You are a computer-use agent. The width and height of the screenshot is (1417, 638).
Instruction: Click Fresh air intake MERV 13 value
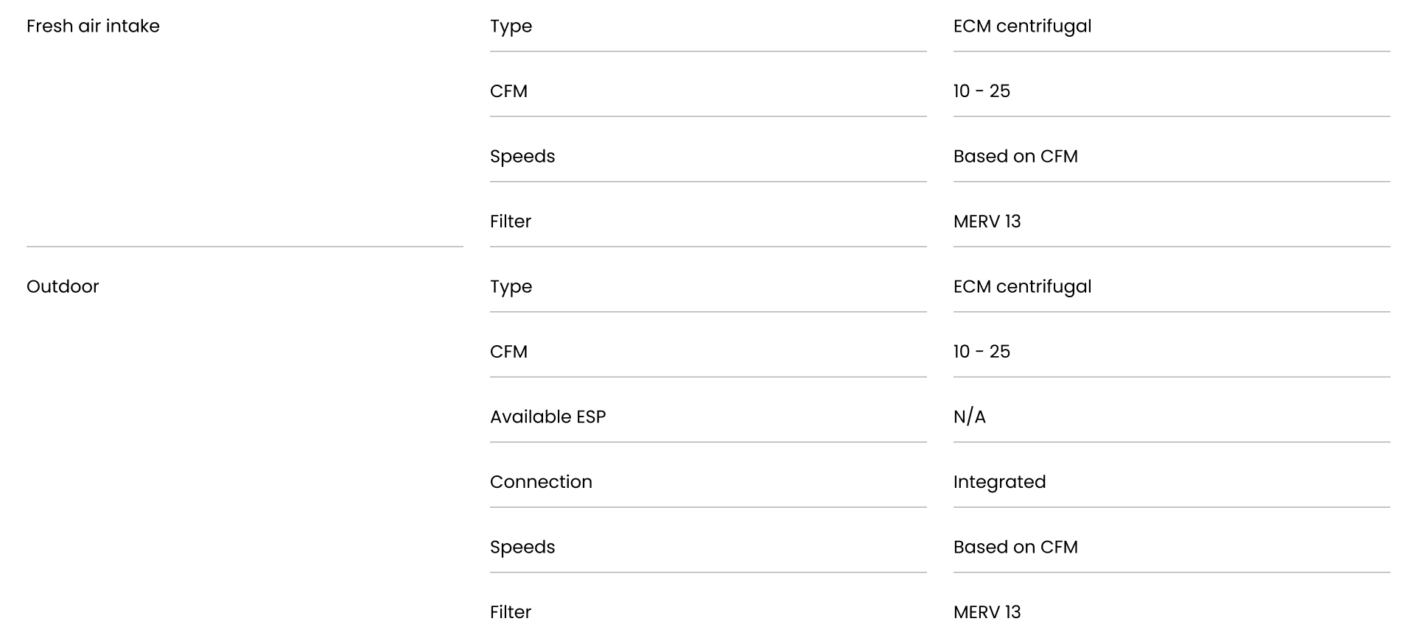tap(987, 221)
